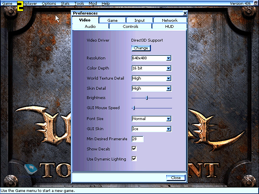Expand the Skin Detail dropdown arrow
This screenshot has width=259, height=194.
click(x=169, y=89)
